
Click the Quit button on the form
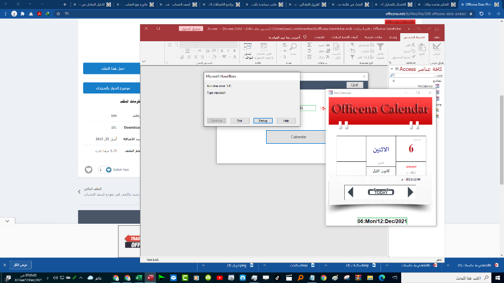point(354,85)
